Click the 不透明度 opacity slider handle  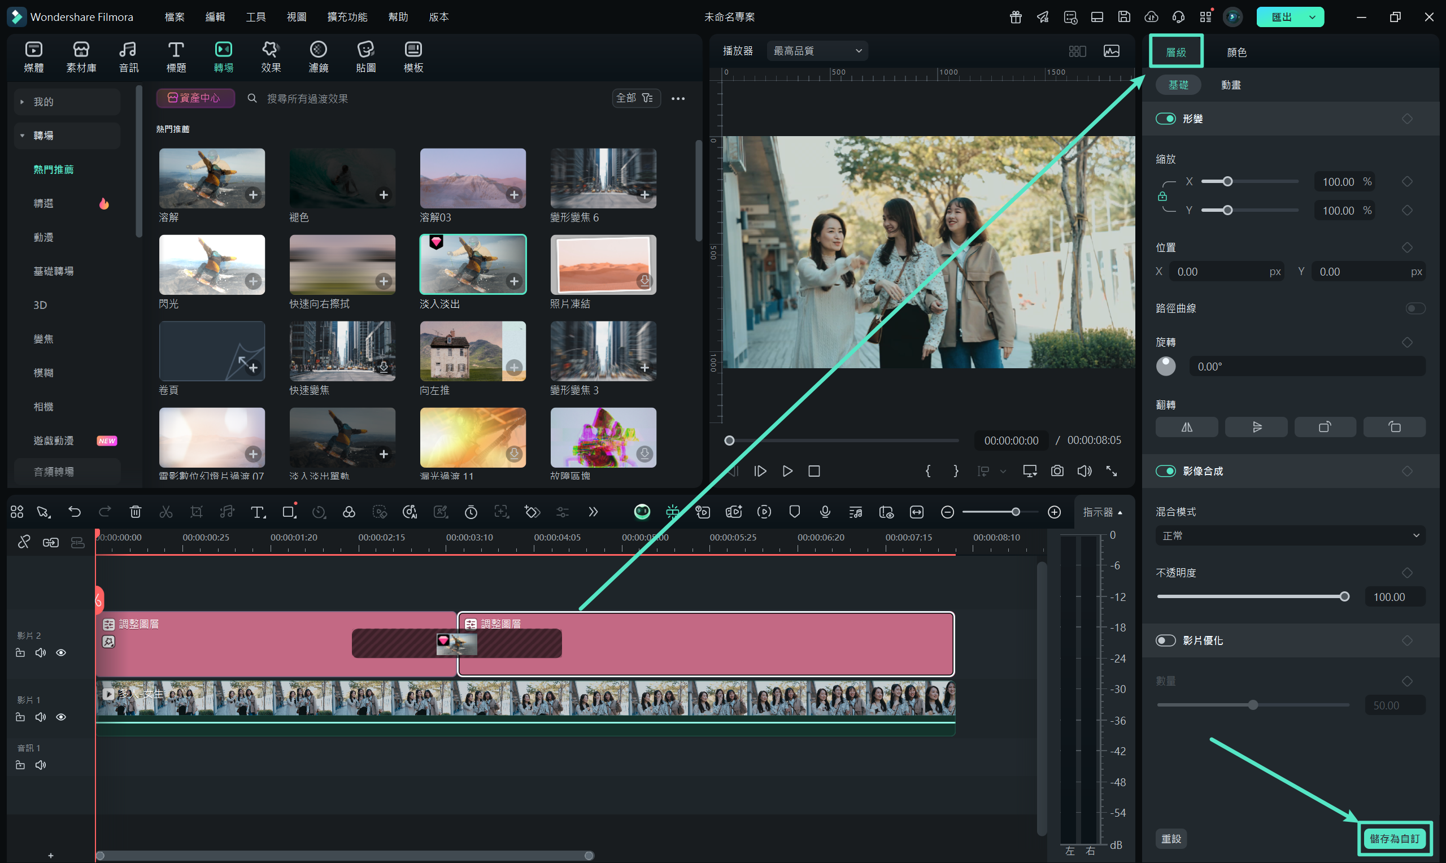(1344, 596)
